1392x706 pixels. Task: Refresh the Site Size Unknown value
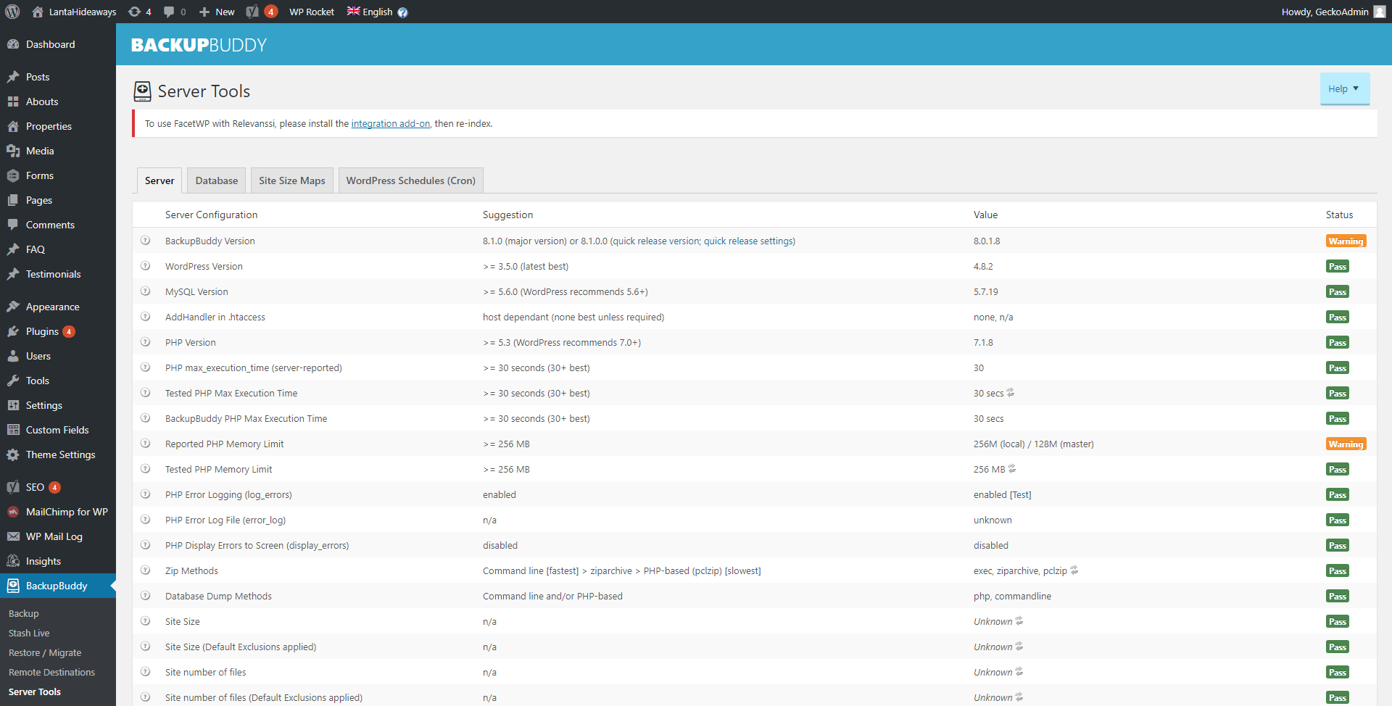point(1019,621)
